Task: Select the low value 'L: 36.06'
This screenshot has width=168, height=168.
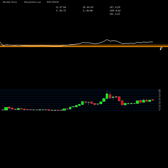Action: [x=88, y=11]
